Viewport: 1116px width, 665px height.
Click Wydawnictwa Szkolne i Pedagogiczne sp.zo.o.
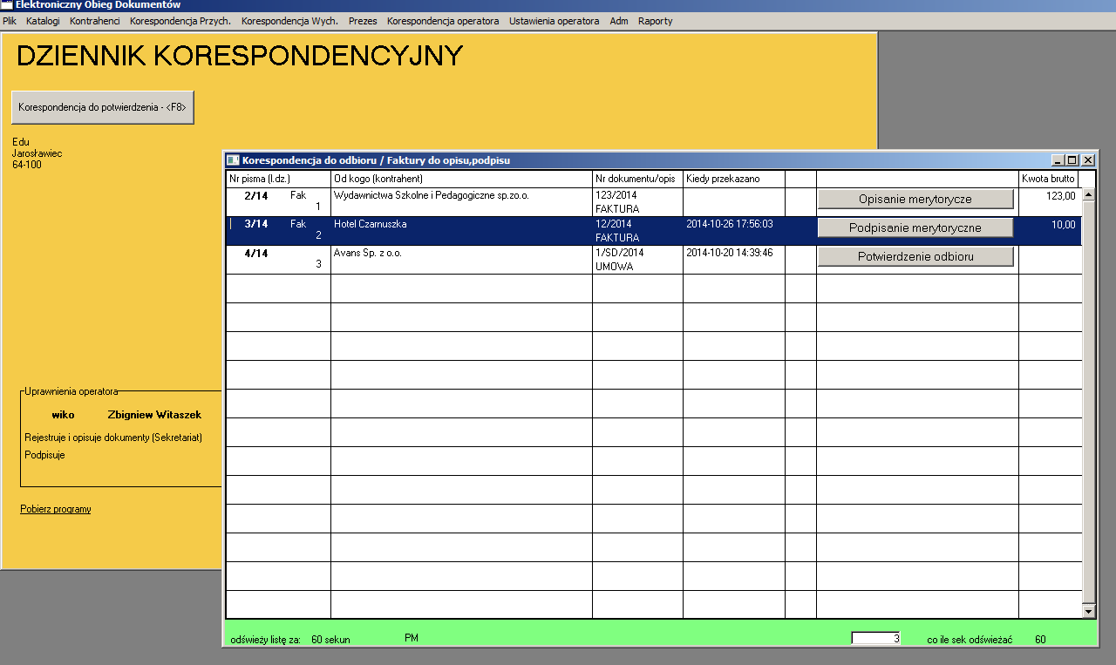432,196
